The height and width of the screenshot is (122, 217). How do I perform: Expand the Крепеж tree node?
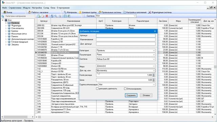pyautogui.click(x=6, y=31)
